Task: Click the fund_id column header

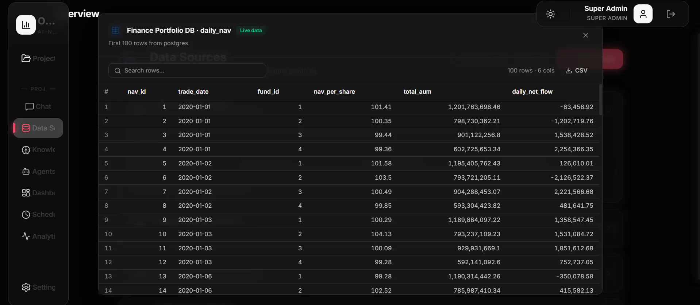Action: (x=268, y=92)
